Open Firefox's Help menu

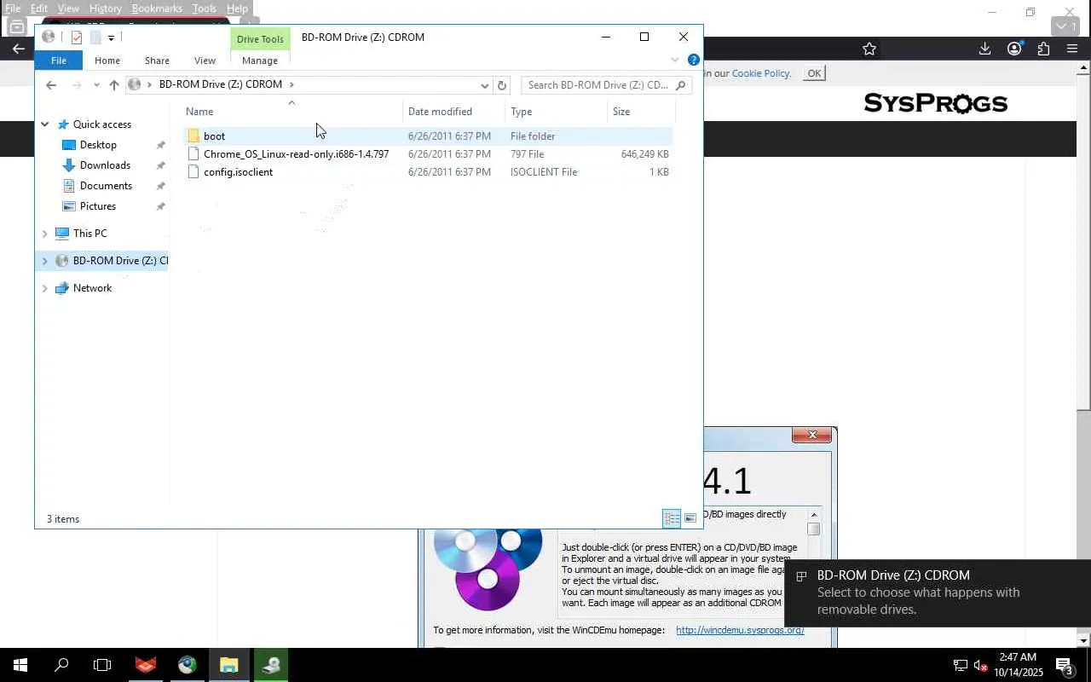click(237, 9)
